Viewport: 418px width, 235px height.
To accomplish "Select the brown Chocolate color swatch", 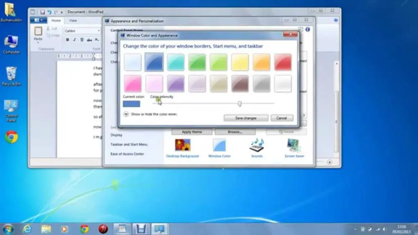I will pyautogui.click(x=240, y=84).
